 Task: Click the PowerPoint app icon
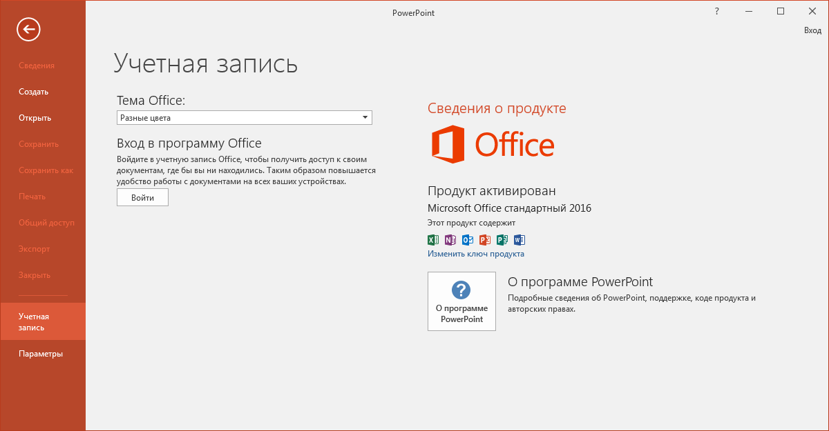click(x=485, y=240)
